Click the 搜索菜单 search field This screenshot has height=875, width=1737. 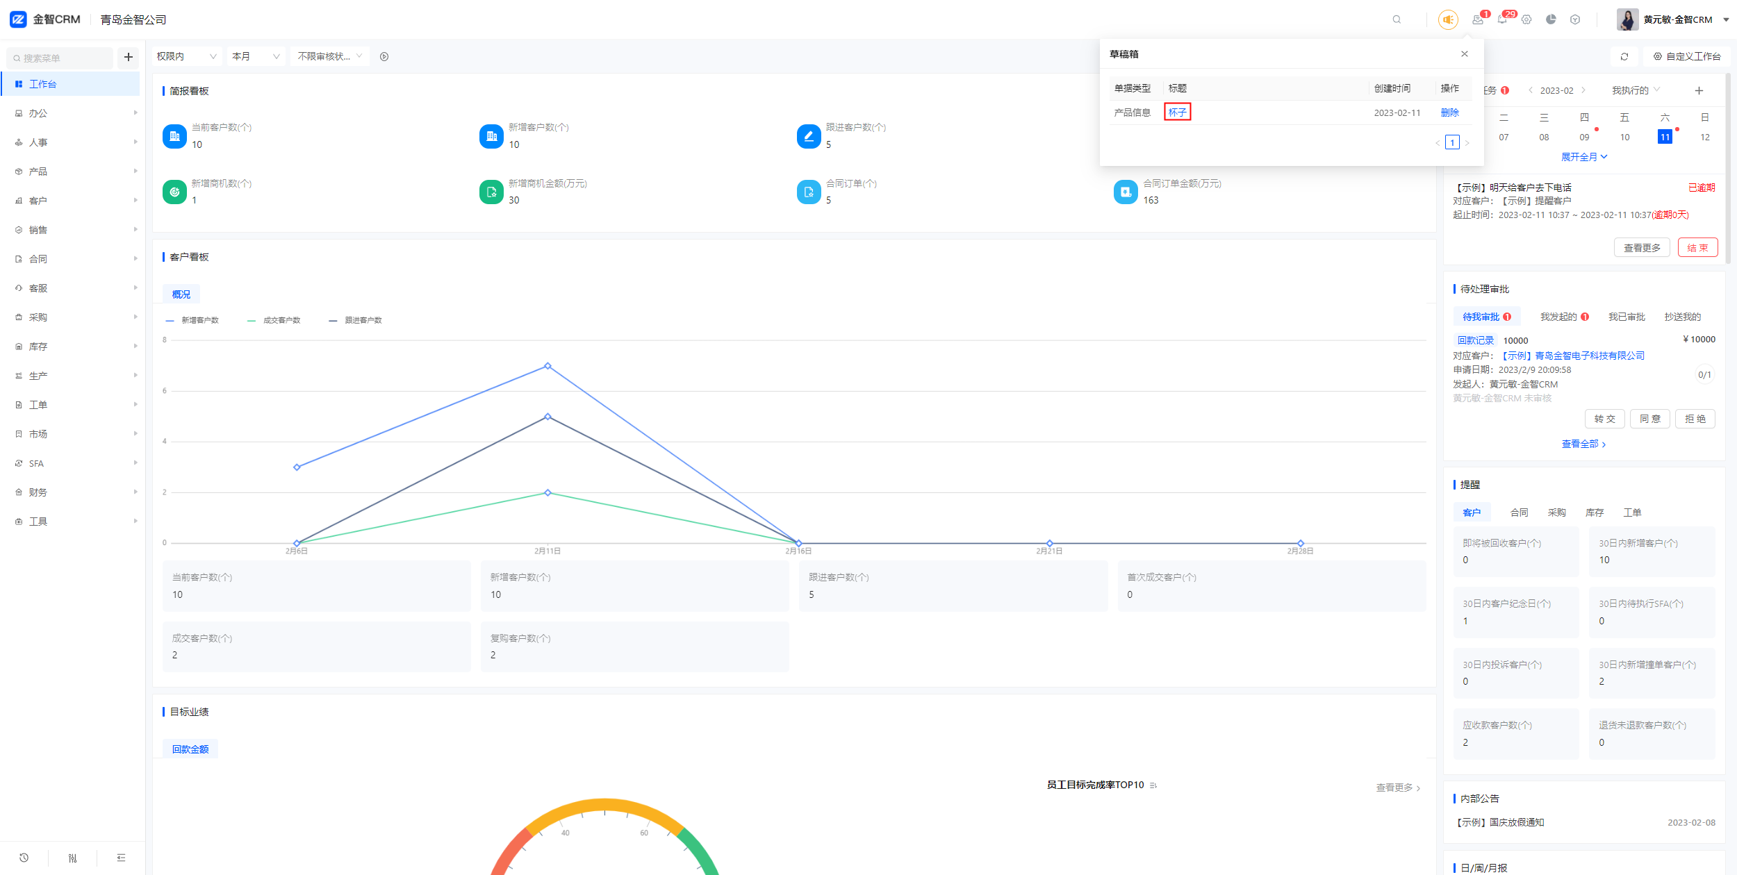(60, 58)
